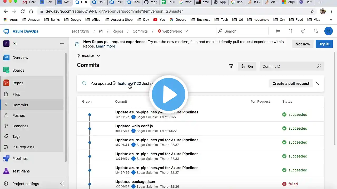This screenshot has height=189, width=337.
Task: Open the Learn more link
Action: click(105, 46)
